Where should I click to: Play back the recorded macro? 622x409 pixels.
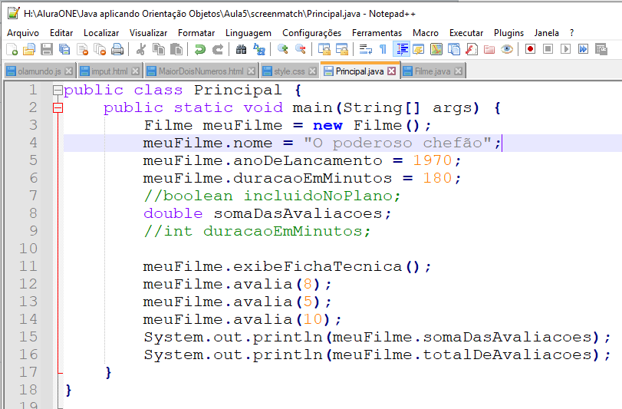[565, 49]
